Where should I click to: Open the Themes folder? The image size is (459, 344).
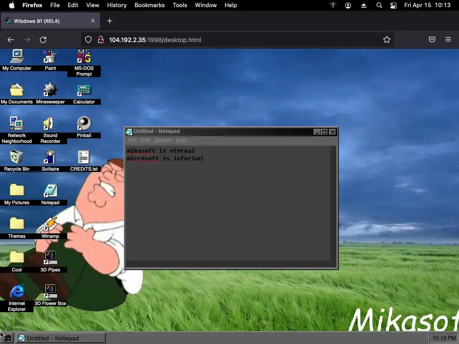click(x=17, y=228)
